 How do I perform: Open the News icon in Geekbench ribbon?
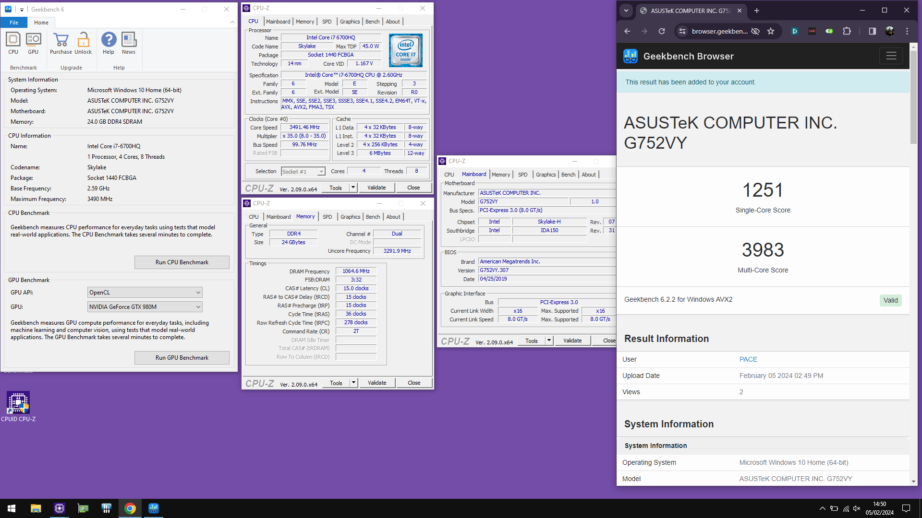(129, 43)
